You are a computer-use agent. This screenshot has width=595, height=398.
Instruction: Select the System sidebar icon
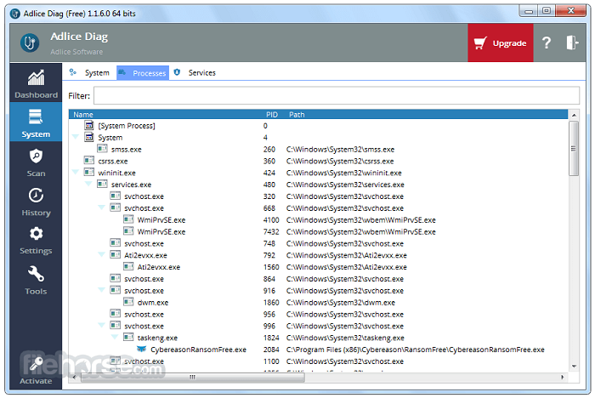(x=36, y=118)
